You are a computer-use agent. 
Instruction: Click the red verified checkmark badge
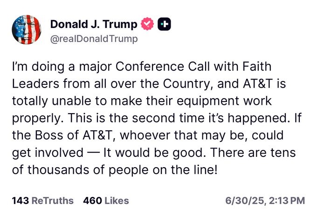pos(147,24)
